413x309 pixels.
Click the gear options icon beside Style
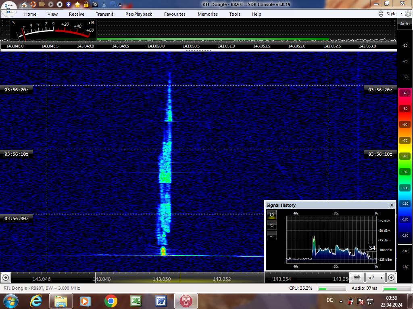(408, 14)
